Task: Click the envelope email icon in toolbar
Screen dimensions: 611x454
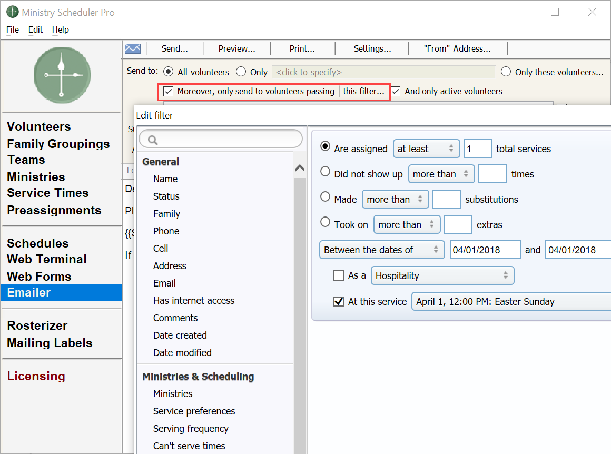Action: [133, 48]
